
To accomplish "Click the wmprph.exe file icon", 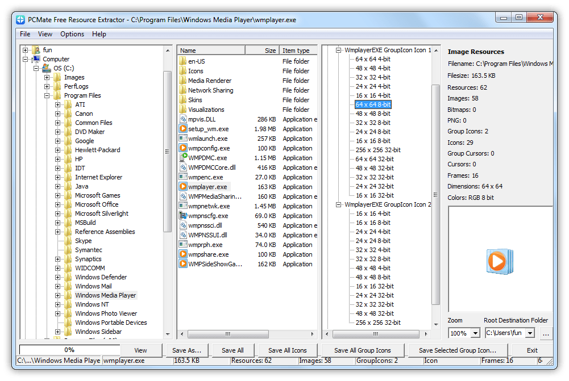I will pyautogui.click(x=183, y=245).
